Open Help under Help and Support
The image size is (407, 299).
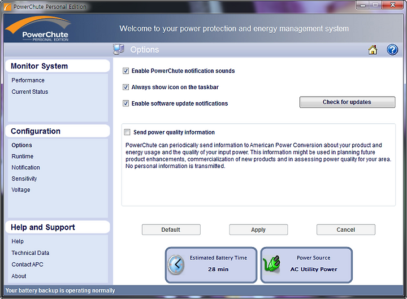[18, 241]
